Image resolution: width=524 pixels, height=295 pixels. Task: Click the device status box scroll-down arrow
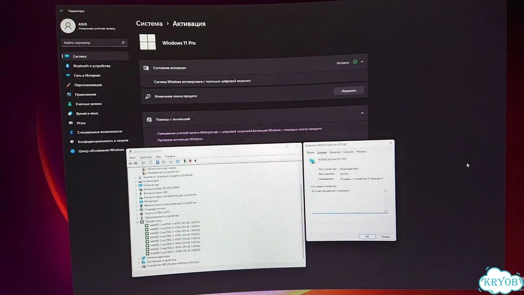point(386,211)
